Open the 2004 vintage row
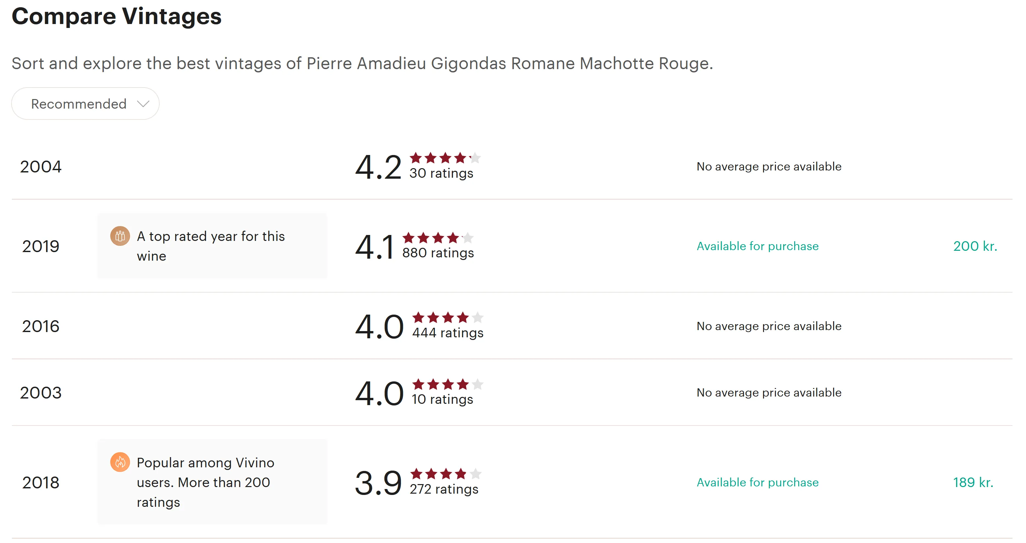 (x=40, y=167)
